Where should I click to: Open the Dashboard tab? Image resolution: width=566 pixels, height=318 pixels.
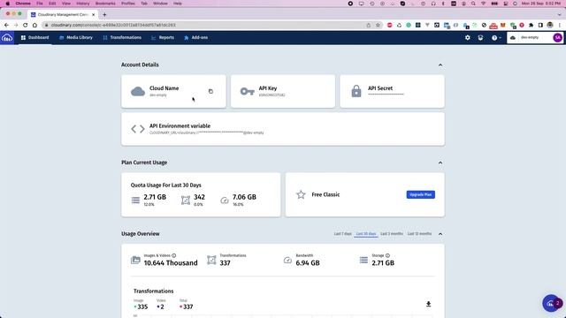[x=35, y=37]
